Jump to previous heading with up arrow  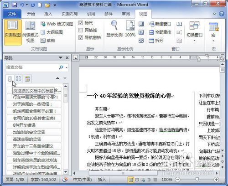pos(57,78)
